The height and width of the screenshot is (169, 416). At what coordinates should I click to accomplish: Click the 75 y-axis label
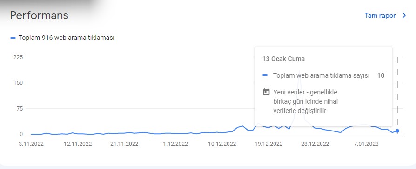pyautogui.click(x=20, y=108)
